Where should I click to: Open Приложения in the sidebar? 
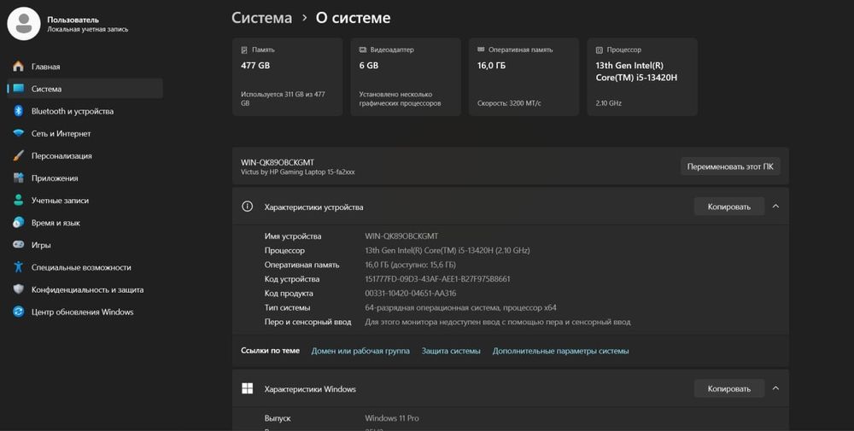(85, 178)
